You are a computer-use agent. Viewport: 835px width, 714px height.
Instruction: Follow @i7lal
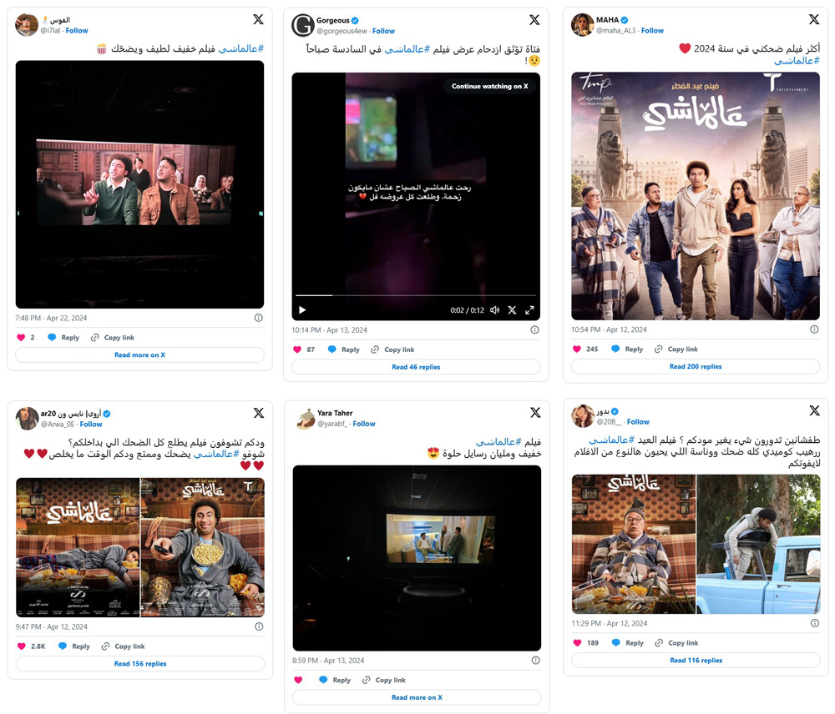(x=77, y=30)
